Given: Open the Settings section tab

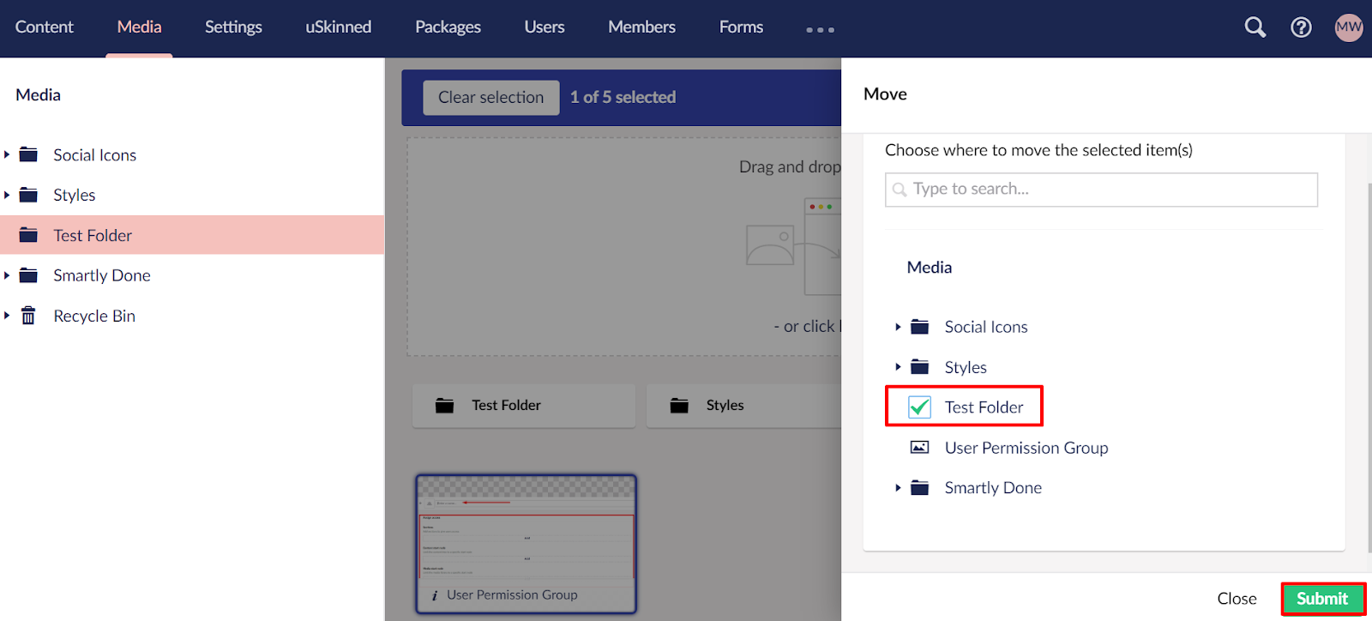Looking at the screenshot, I should [x=233, y=27].
